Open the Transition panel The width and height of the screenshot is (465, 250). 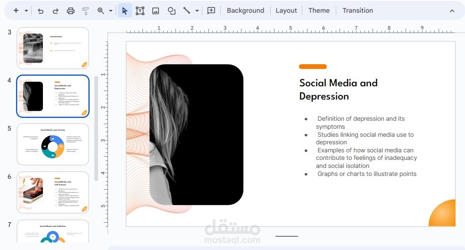357,11
